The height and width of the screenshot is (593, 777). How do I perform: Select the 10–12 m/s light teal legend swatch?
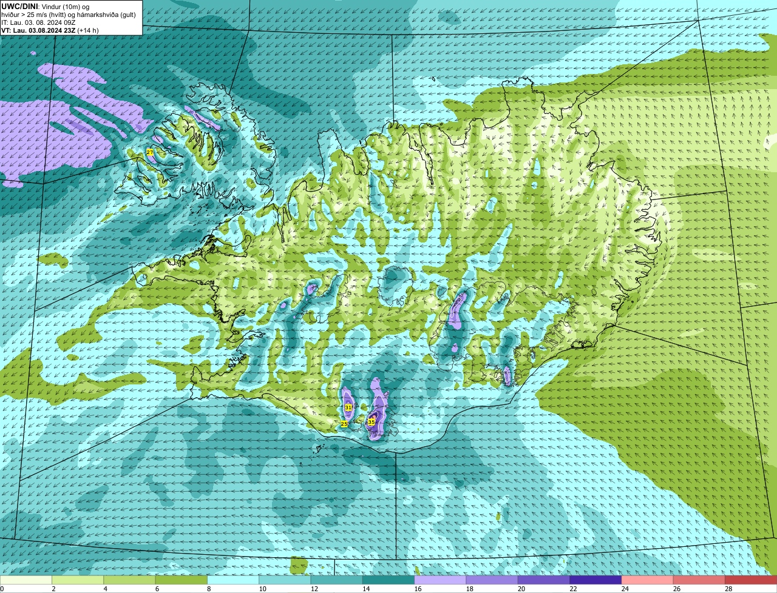click(285, 580)
